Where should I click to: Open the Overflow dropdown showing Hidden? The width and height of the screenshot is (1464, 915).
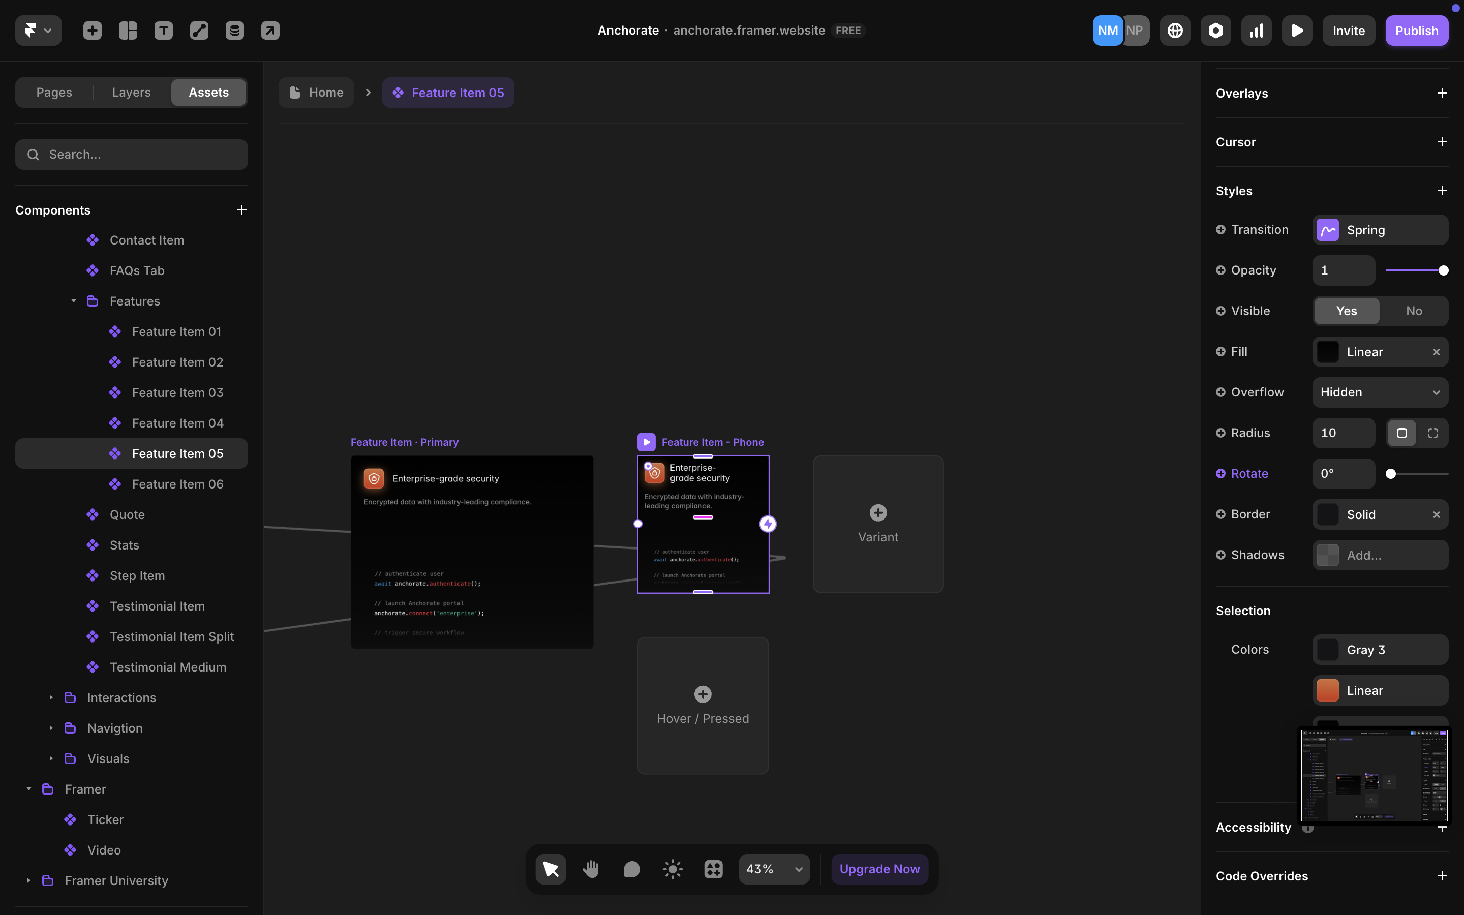[1380, 392]
